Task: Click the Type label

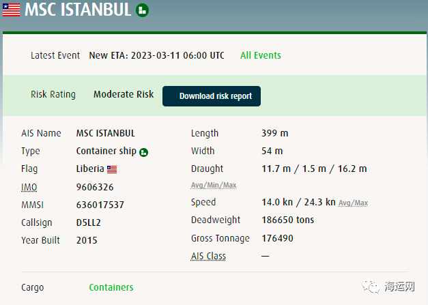Action: click(31, 151)
